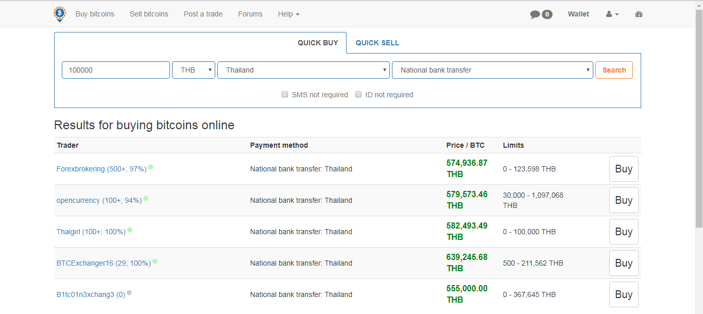Click the Limits column header

(x=513, y=145)
